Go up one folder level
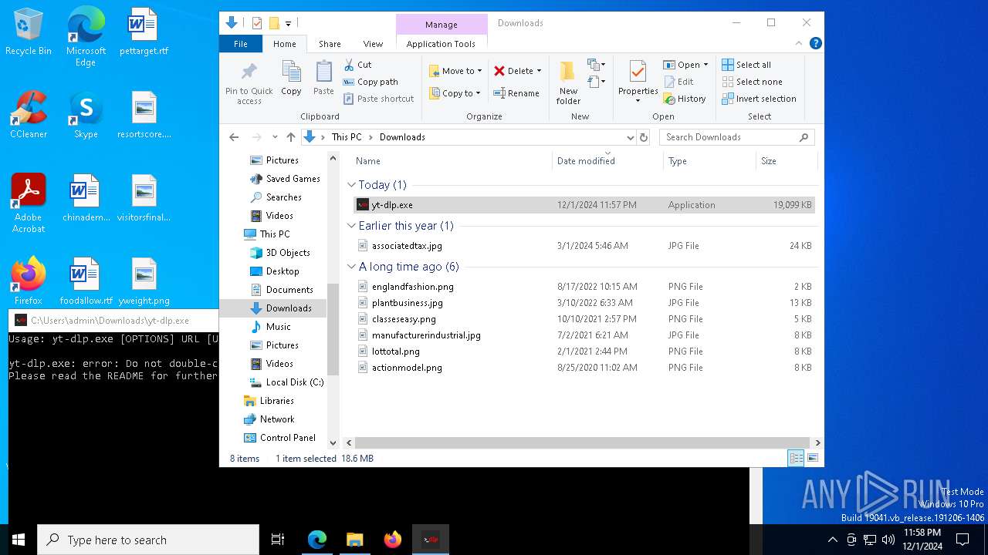 pyautogui.click(x=291, y=137)
